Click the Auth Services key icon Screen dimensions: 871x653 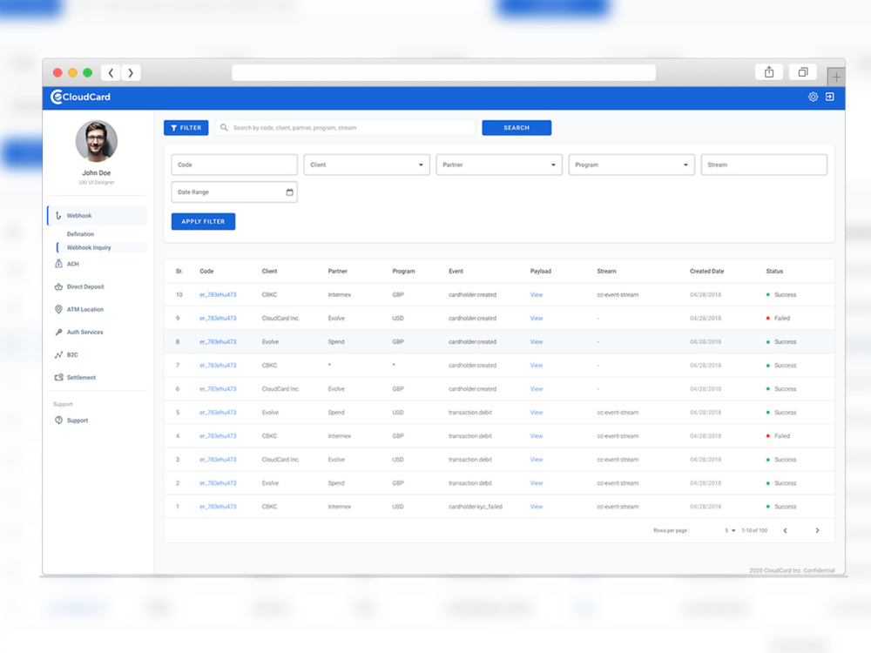[x=58, y=332]
